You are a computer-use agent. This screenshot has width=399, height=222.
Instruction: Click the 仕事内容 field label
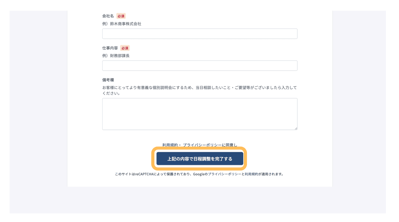point(110,48)
